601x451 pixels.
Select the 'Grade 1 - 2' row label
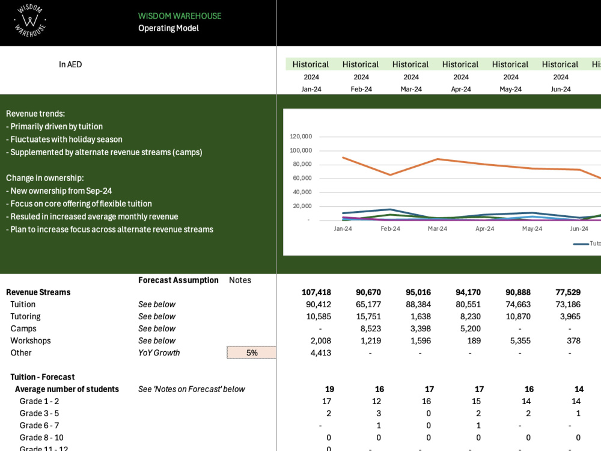(40, 401)
